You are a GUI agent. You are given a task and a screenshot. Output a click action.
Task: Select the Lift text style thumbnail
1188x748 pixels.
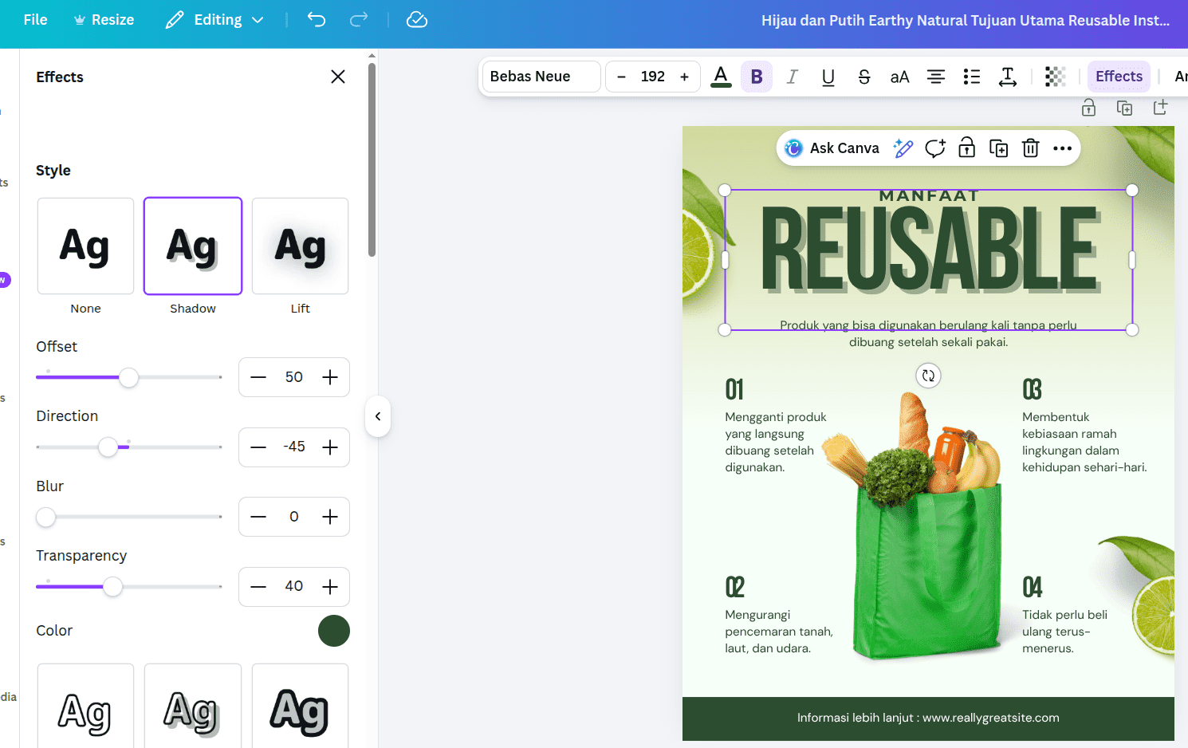point(300,246)
